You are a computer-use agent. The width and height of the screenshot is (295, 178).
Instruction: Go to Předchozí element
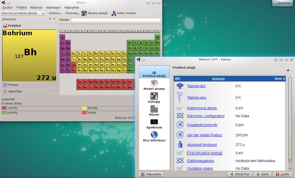[x=240, y=174]
